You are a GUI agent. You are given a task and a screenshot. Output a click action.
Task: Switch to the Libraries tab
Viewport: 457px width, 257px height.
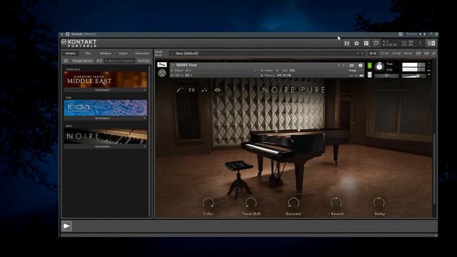70,54
